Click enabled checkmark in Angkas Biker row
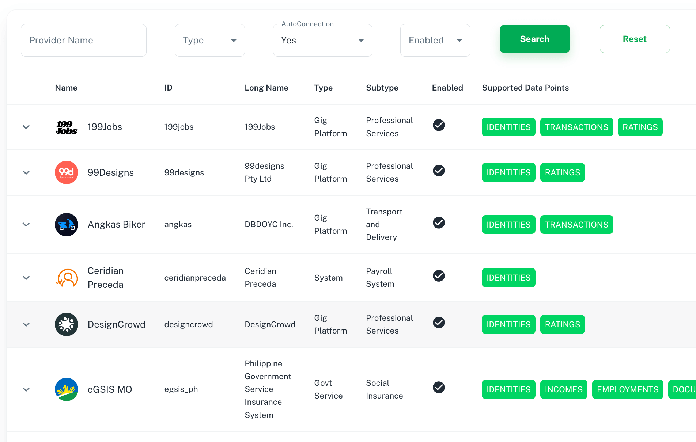 pos(439,223)
